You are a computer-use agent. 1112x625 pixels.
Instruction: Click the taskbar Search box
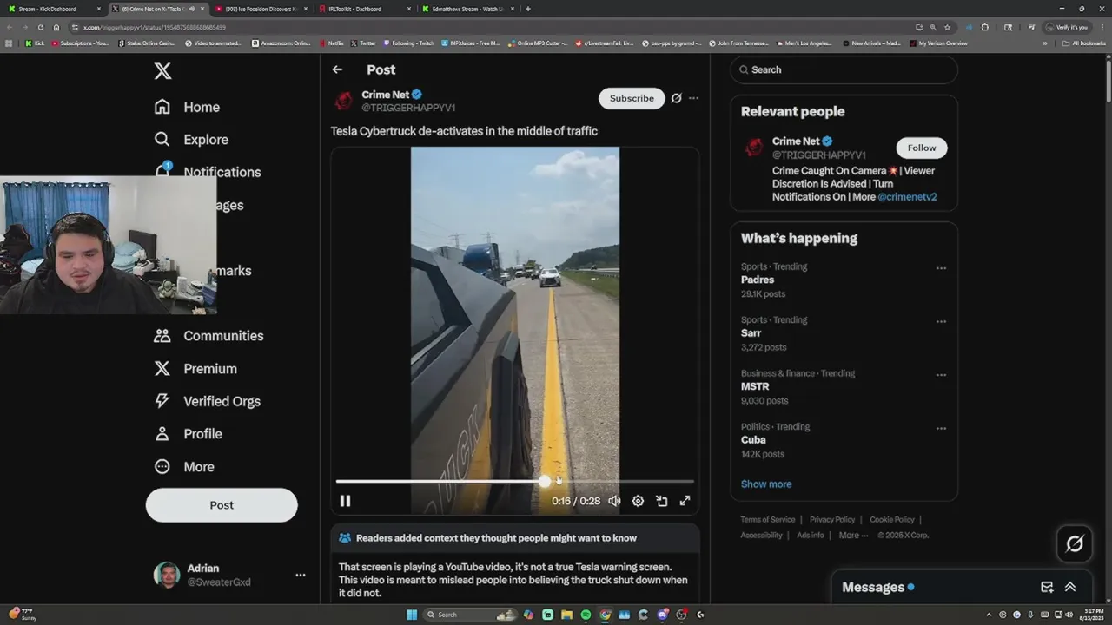(468, 615)
